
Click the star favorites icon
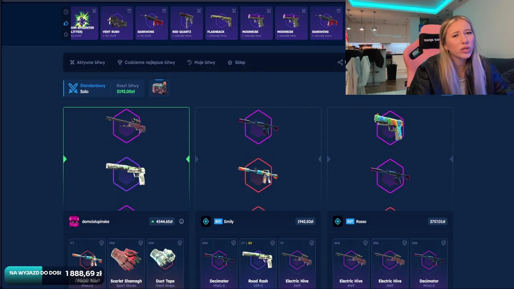point(66,35)
